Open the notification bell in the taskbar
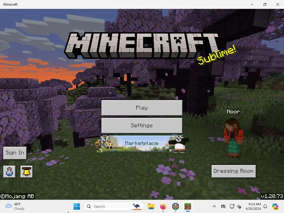 click(x=265, y=206)
